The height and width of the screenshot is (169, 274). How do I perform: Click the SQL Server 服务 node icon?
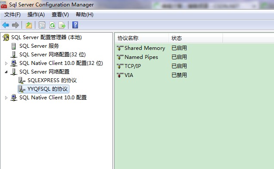(13, 46)
